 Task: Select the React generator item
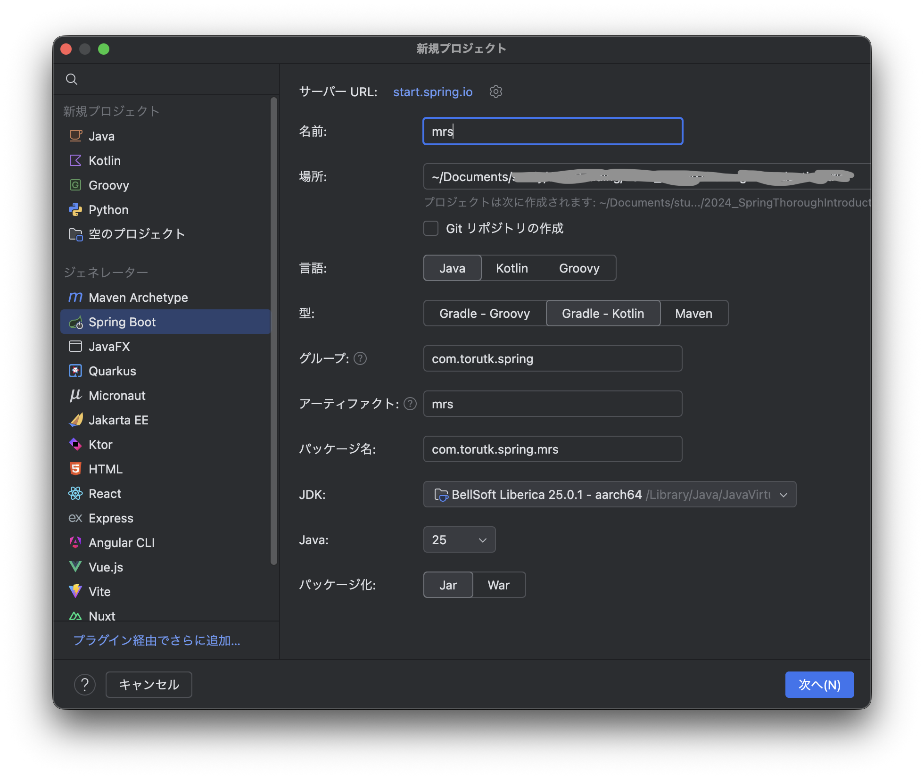(x=105, y=494)
